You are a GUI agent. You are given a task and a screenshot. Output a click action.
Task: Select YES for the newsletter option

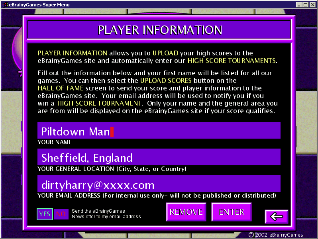click(x=45, y=214)
